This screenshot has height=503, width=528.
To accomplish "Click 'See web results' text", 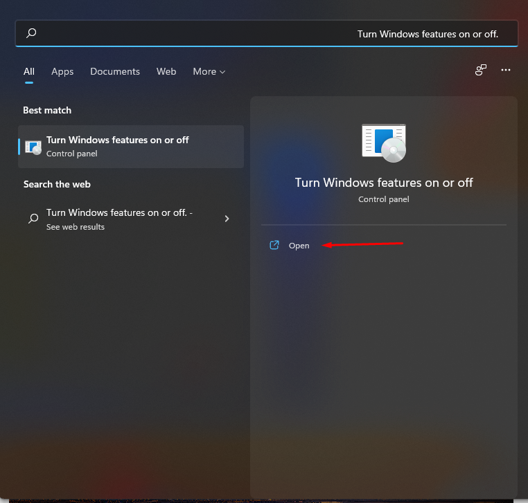I will [x=76, y=227].
